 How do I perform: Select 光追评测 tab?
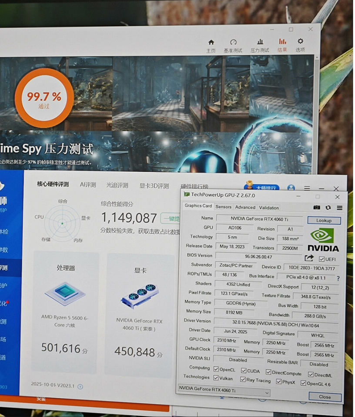[117, 185]
